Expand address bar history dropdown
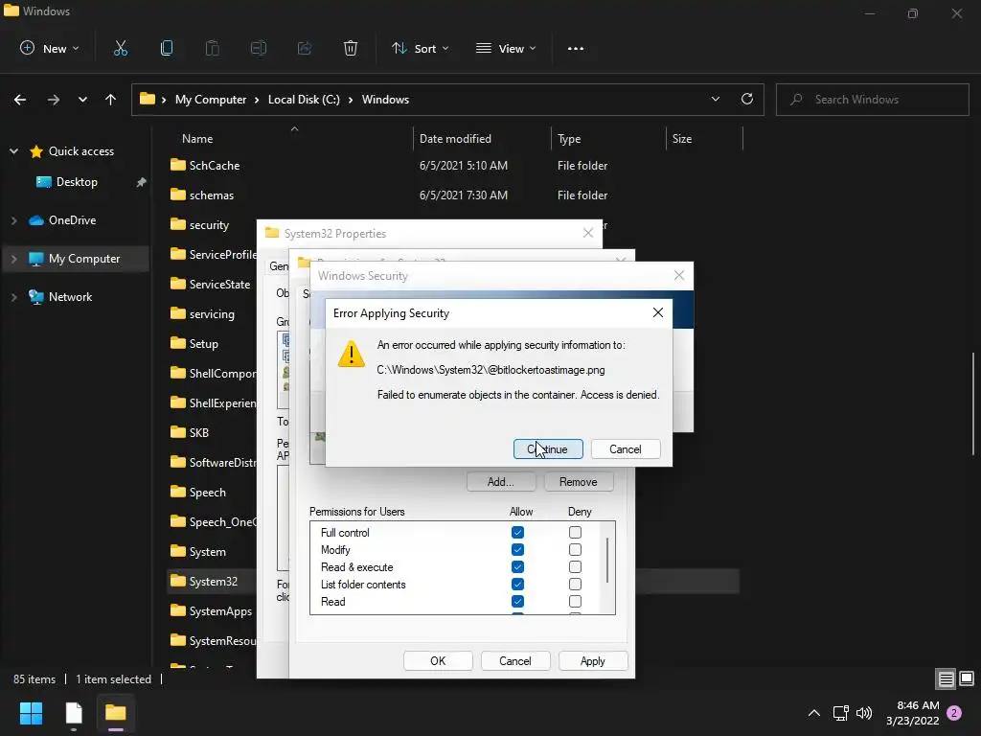Viewport: 981px width, 736px height. [715, 99]
